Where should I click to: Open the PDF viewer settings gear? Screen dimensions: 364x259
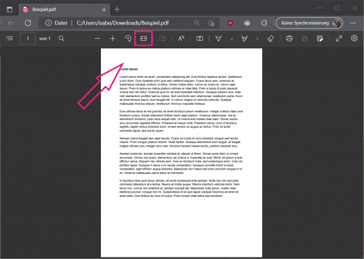(354, 39)
